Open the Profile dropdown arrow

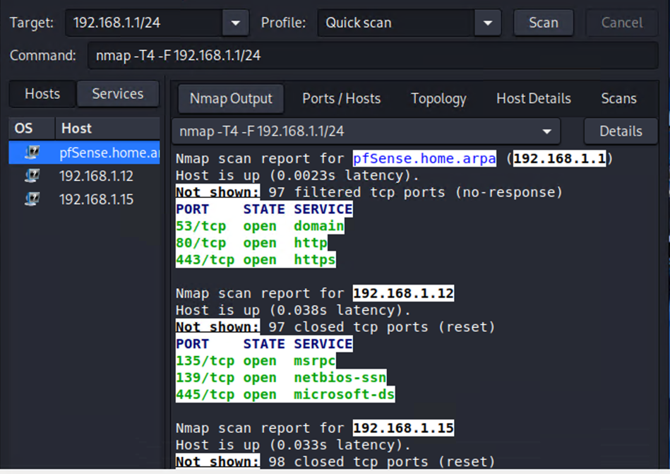point(488,23)
